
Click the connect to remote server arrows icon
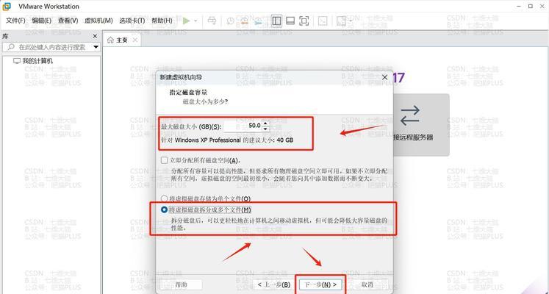[409, 115]
